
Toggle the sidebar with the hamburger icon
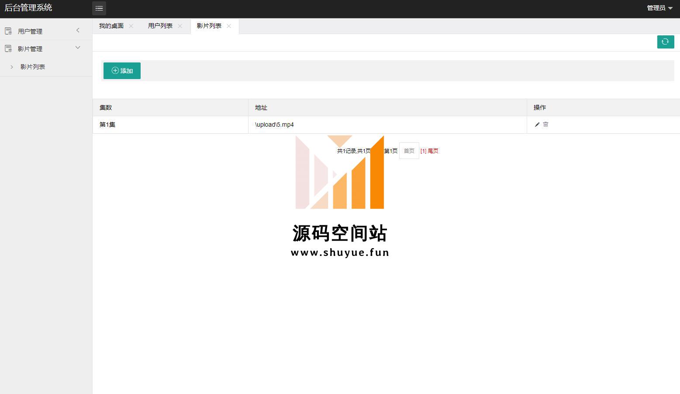point(99,8)
